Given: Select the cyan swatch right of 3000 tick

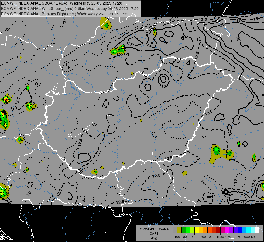Looking at the screenshot, I should click(x=249, y=230).
